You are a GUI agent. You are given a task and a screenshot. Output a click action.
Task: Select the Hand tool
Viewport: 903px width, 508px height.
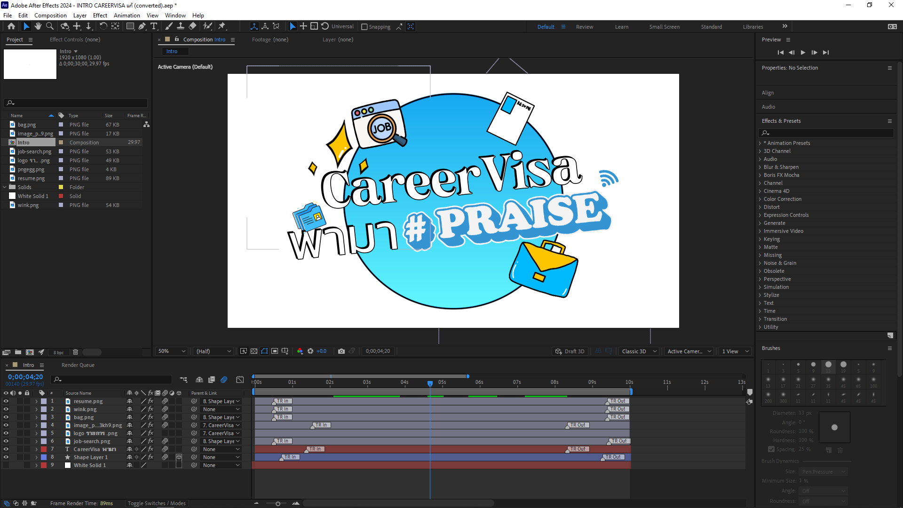click(38, 26)
